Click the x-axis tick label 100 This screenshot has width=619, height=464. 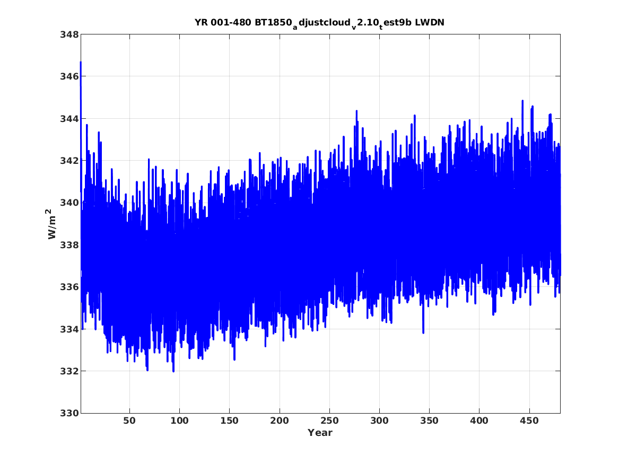point(179,421)
